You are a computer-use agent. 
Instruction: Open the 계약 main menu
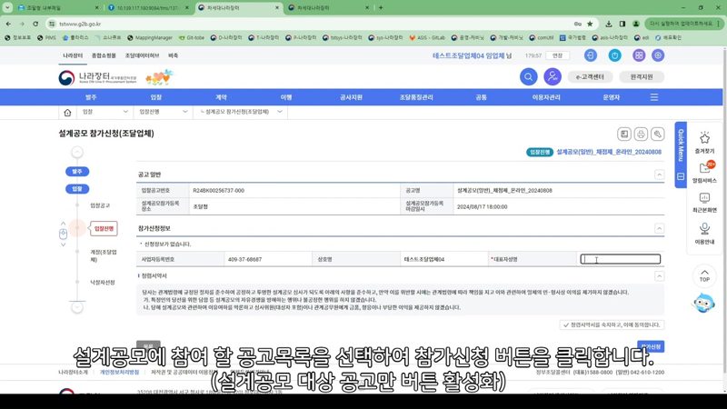[x=221, y=97]
